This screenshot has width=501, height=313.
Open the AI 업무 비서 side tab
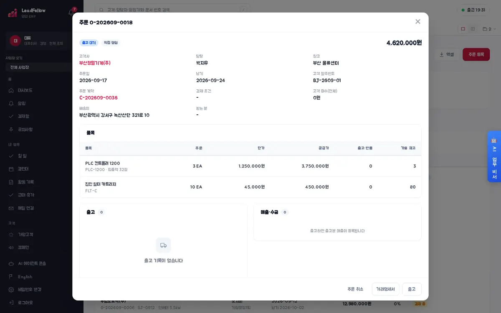point(494,157)
